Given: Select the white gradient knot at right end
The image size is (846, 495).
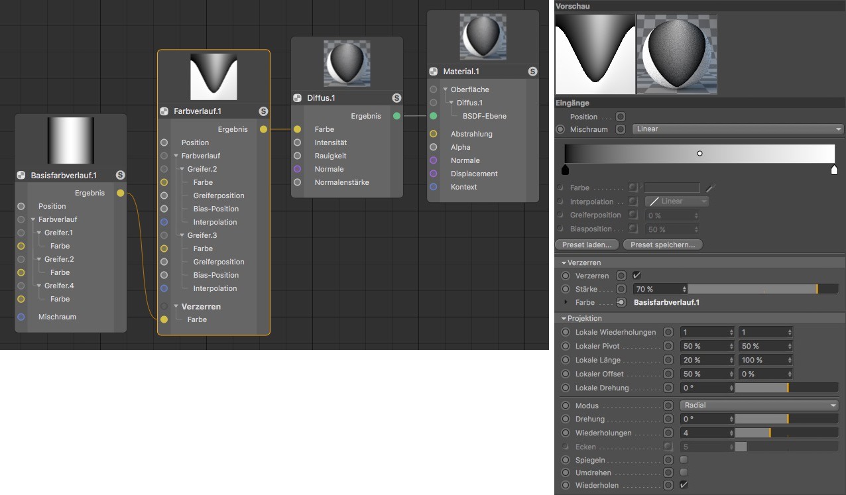Looking at the screenshot, I should (834, 170).
